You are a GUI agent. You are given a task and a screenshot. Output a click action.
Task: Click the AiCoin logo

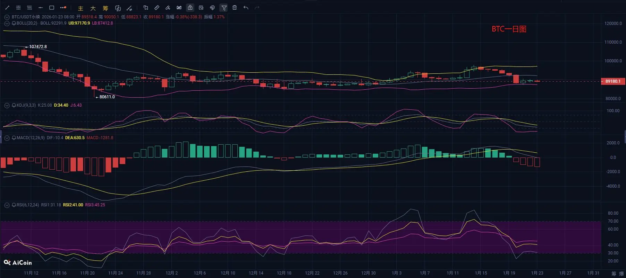[x=18, y=263]
